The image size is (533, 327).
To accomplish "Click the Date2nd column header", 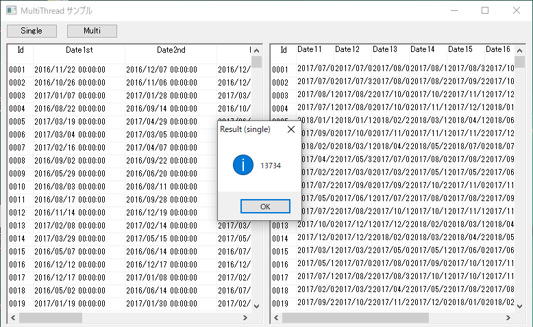I will point(171,50).
